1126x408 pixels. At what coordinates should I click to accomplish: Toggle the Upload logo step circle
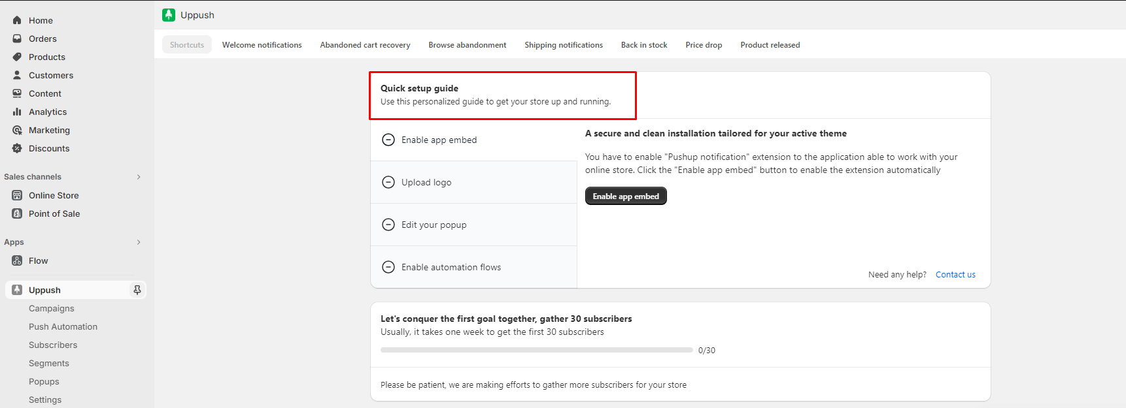tap(388, 182)
